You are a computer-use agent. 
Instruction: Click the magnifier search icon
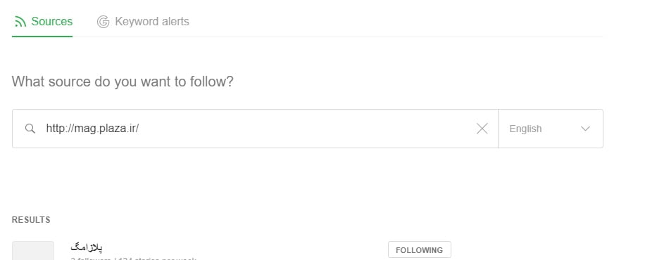coord(30,129)
